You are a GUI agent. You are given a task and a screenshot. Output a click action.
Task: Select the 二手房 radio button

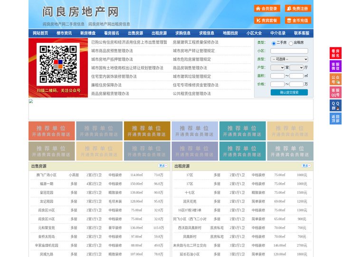pyautogui.click(x=274, y=43)
